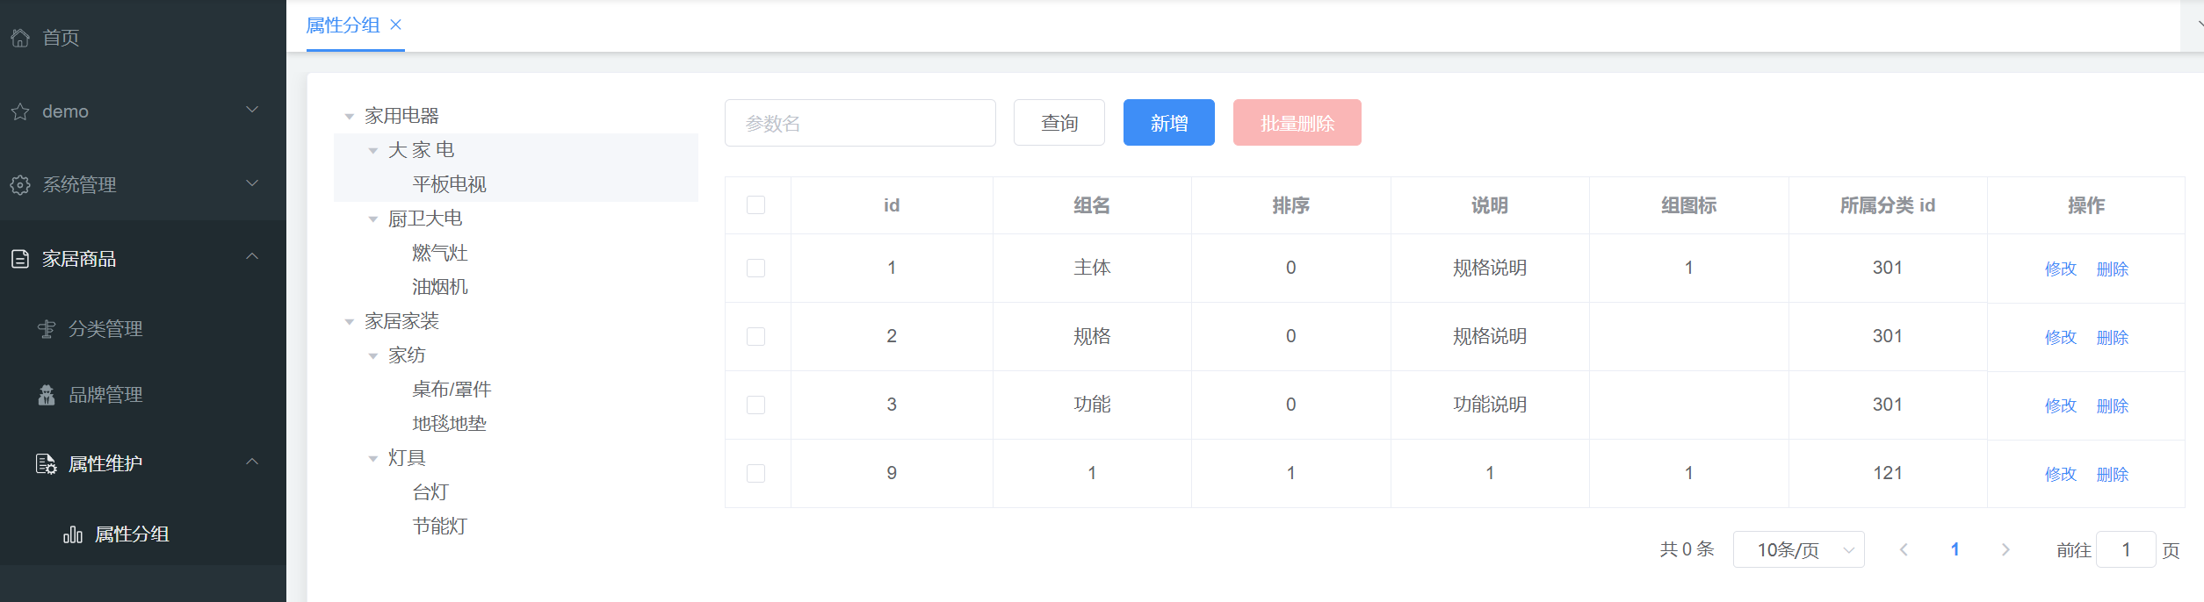Click the gear icon beside 系统管理
The height and width of the screenshot is (602, 2204).
tap(20, 185)
